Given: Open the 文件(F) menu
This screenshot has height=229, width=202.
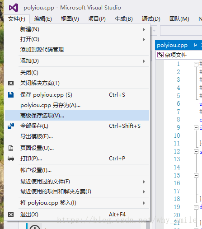Looking at the screenshot, I should [x=17, y=19].
